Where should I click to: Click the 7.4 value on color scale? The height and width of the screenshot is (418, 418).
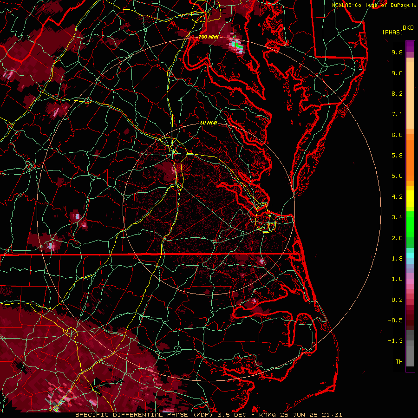(x=397, y=114)
